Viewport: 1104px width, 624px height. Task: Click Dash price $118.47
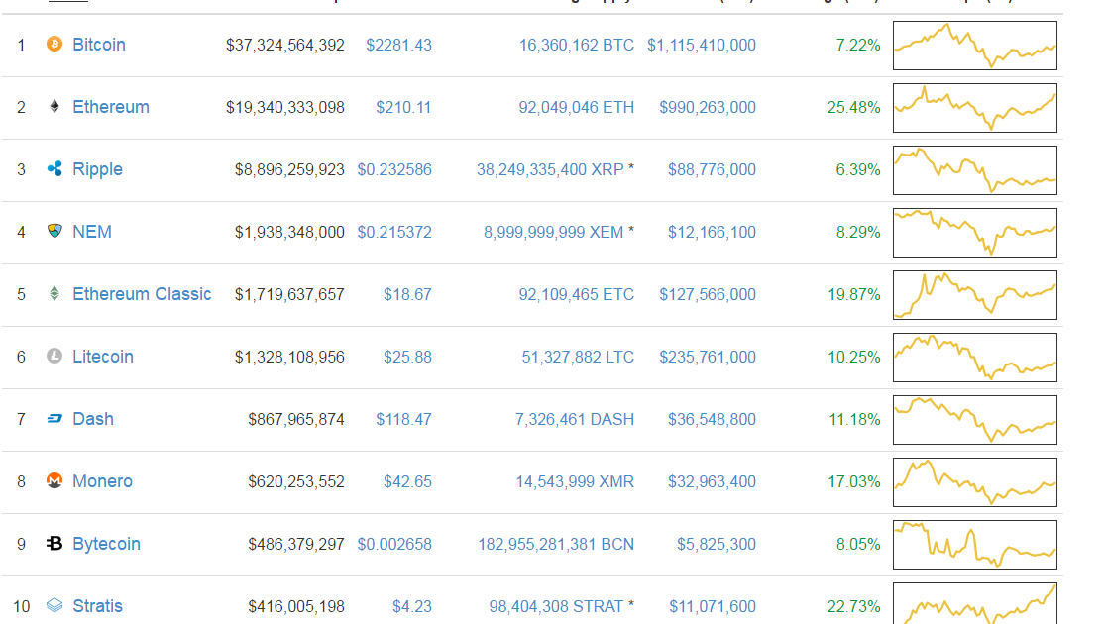click(403, 419)
